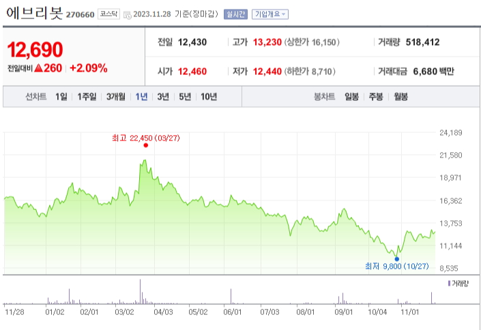Click the red up-triangle change icon
The image size is (481, 330).
[38, 68]
